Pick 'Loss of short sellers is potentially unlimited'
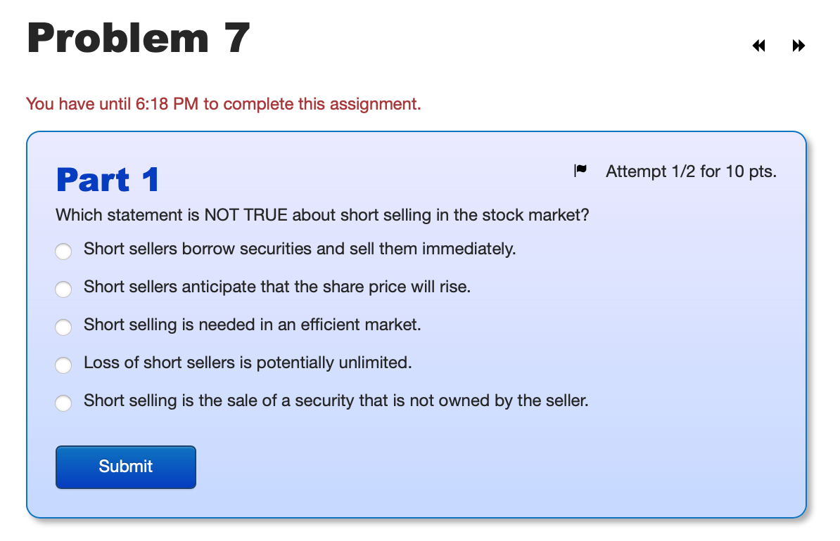This screenshot has width=840, height=541. coord(63,365)
